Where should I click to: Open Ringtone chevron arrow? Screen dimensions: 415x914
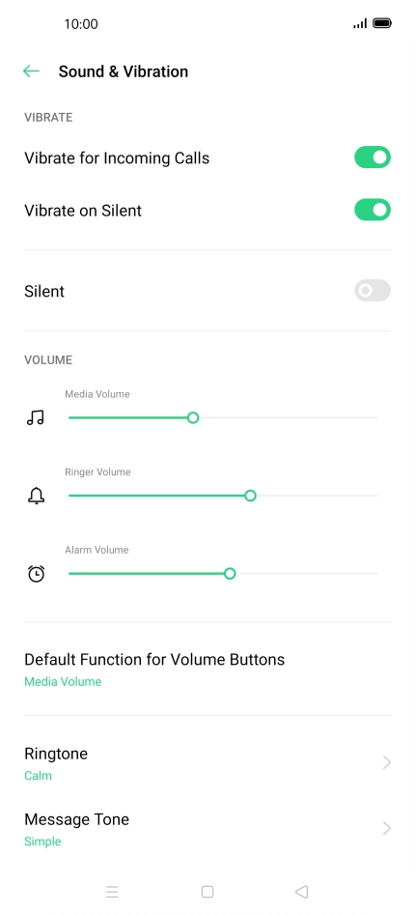coord(386,762)
